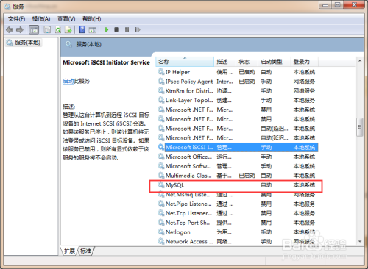The height and width of the screenshot is (269, 368).
Task: Click the Forward arrow toolbar icon
Action: 20,30
